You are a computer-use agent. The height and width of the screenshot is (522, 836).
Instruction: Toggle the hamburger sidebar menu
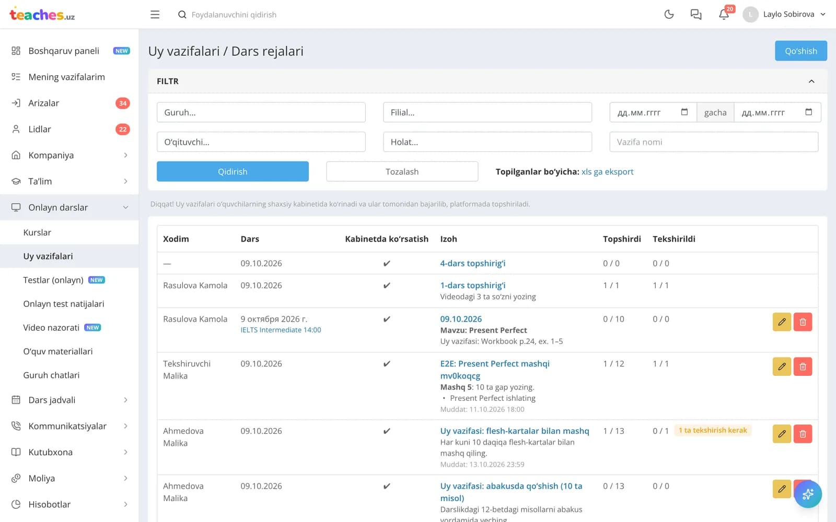pyautogui.click(x=155, y=15)
